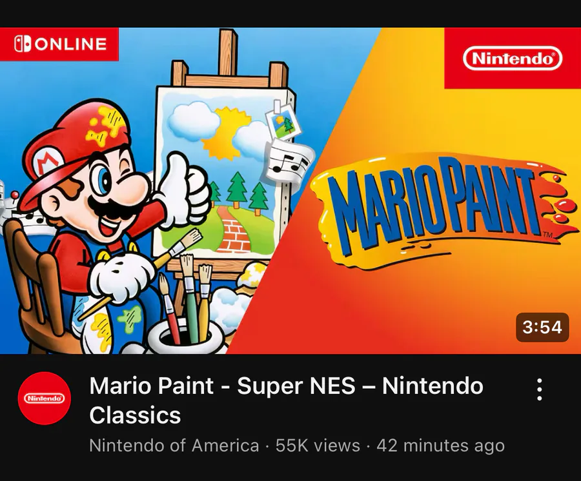Screen dimensions: 581x481
Task: Open the Nintendo of America channel name
Action: click(x=174, y=446)
